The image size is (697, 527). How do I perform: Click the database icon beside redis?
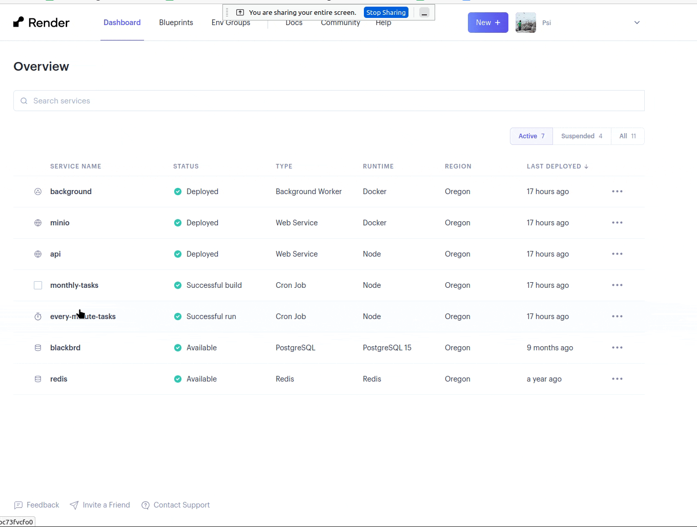coord(38,379)
